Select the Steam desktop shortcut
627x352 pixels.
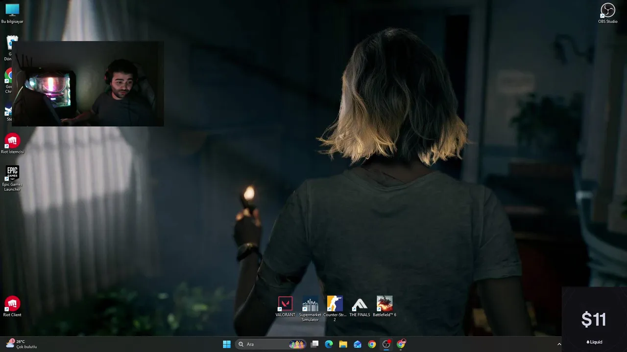click(x=7, y=112)
